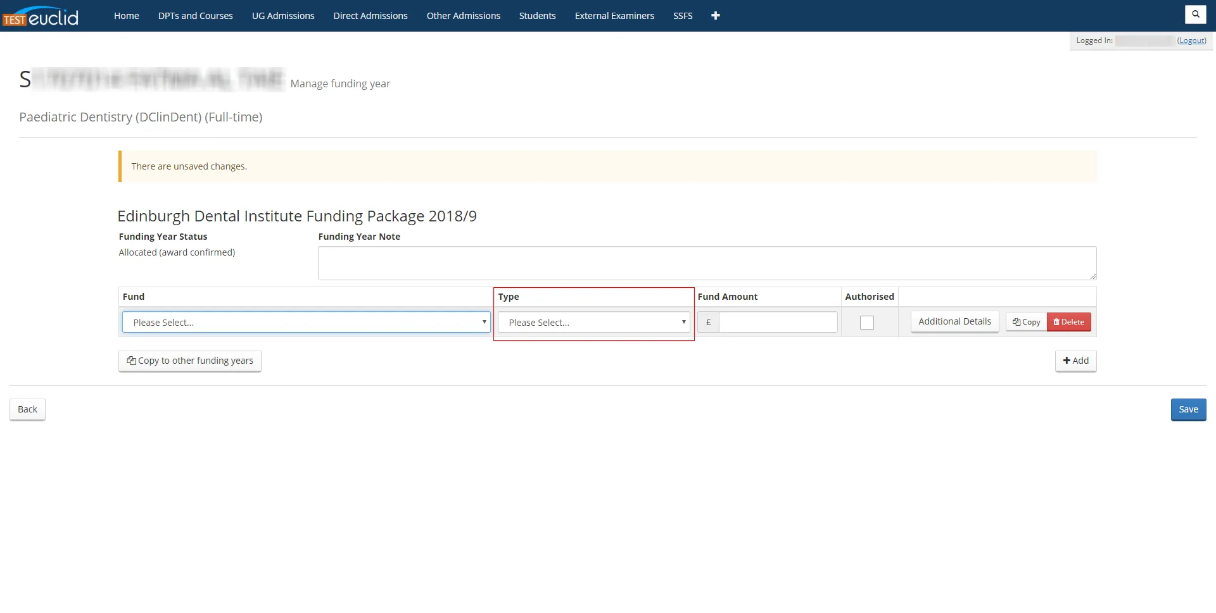Open Additional Details for the fund
This screenshot has width=1216, height=613.
954,321
